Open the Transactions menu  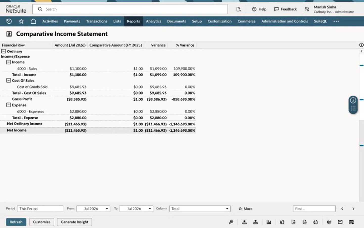point(97,21)
